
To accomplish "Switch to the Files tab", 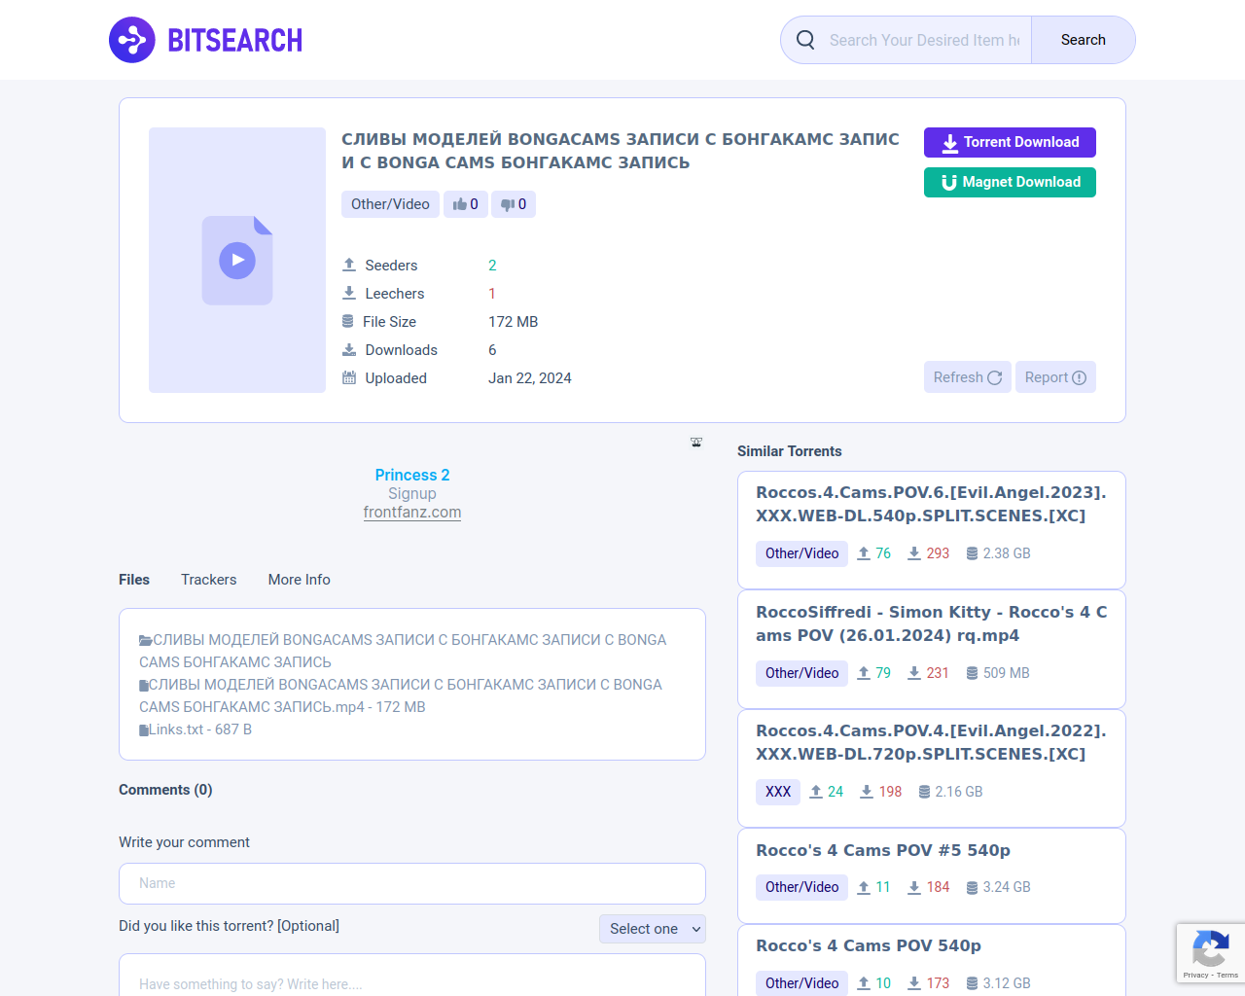I will click(x=134, y=580).
